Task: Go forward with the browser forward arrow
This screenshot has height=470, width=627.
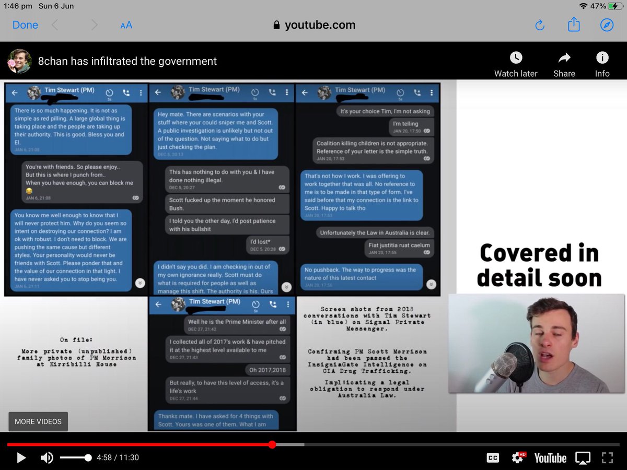Action: point(94,25)
